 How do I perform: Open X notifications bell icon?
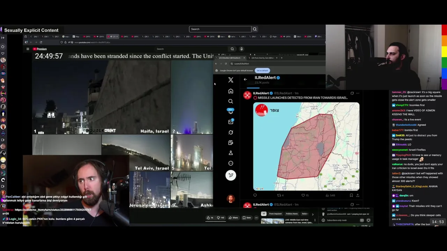click(230, 112)
